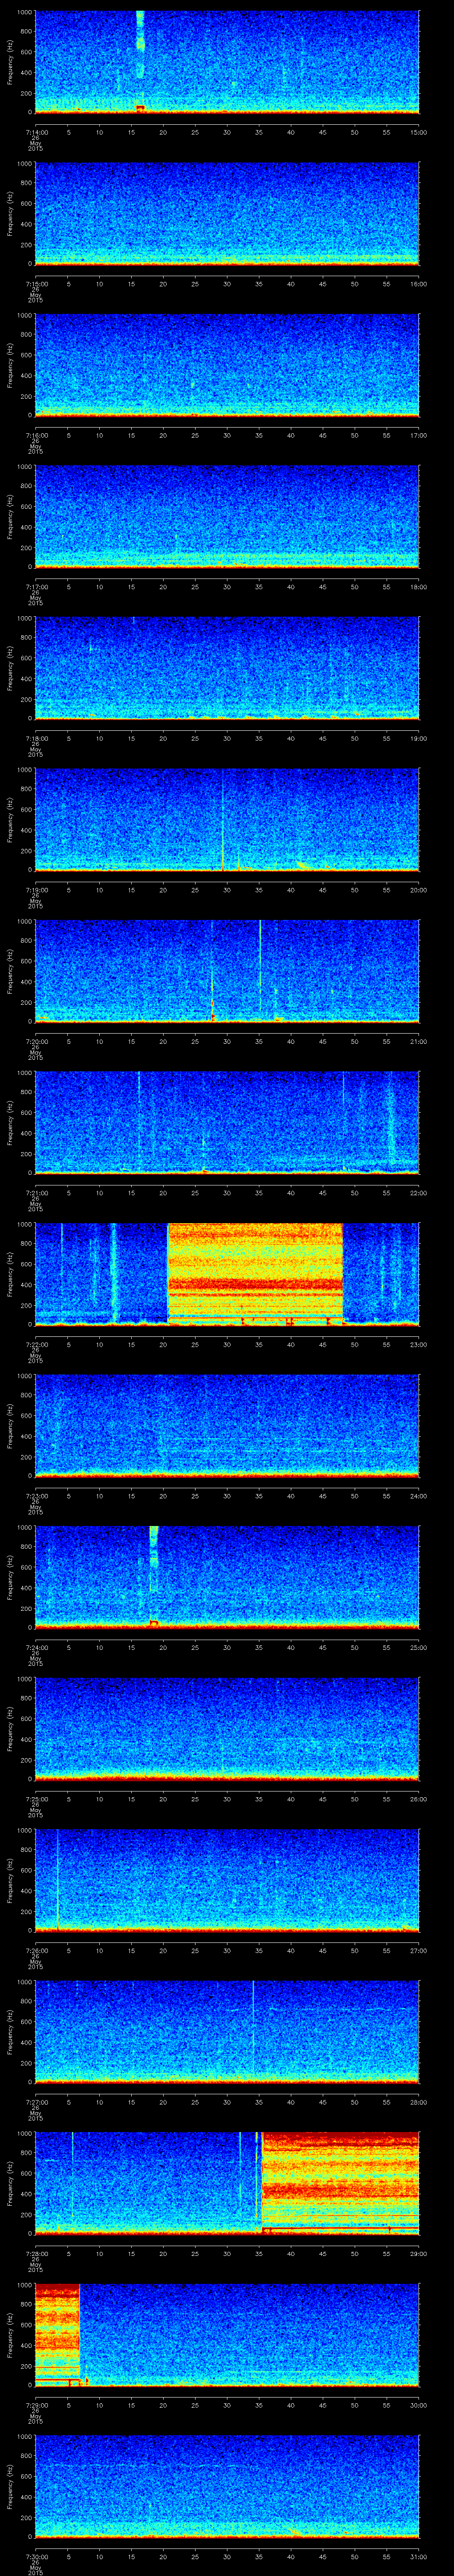Screen dimensions: 454x2576
Task: Open the 7:16:00 spectrogram panel
Action: (x=227, y=365)
